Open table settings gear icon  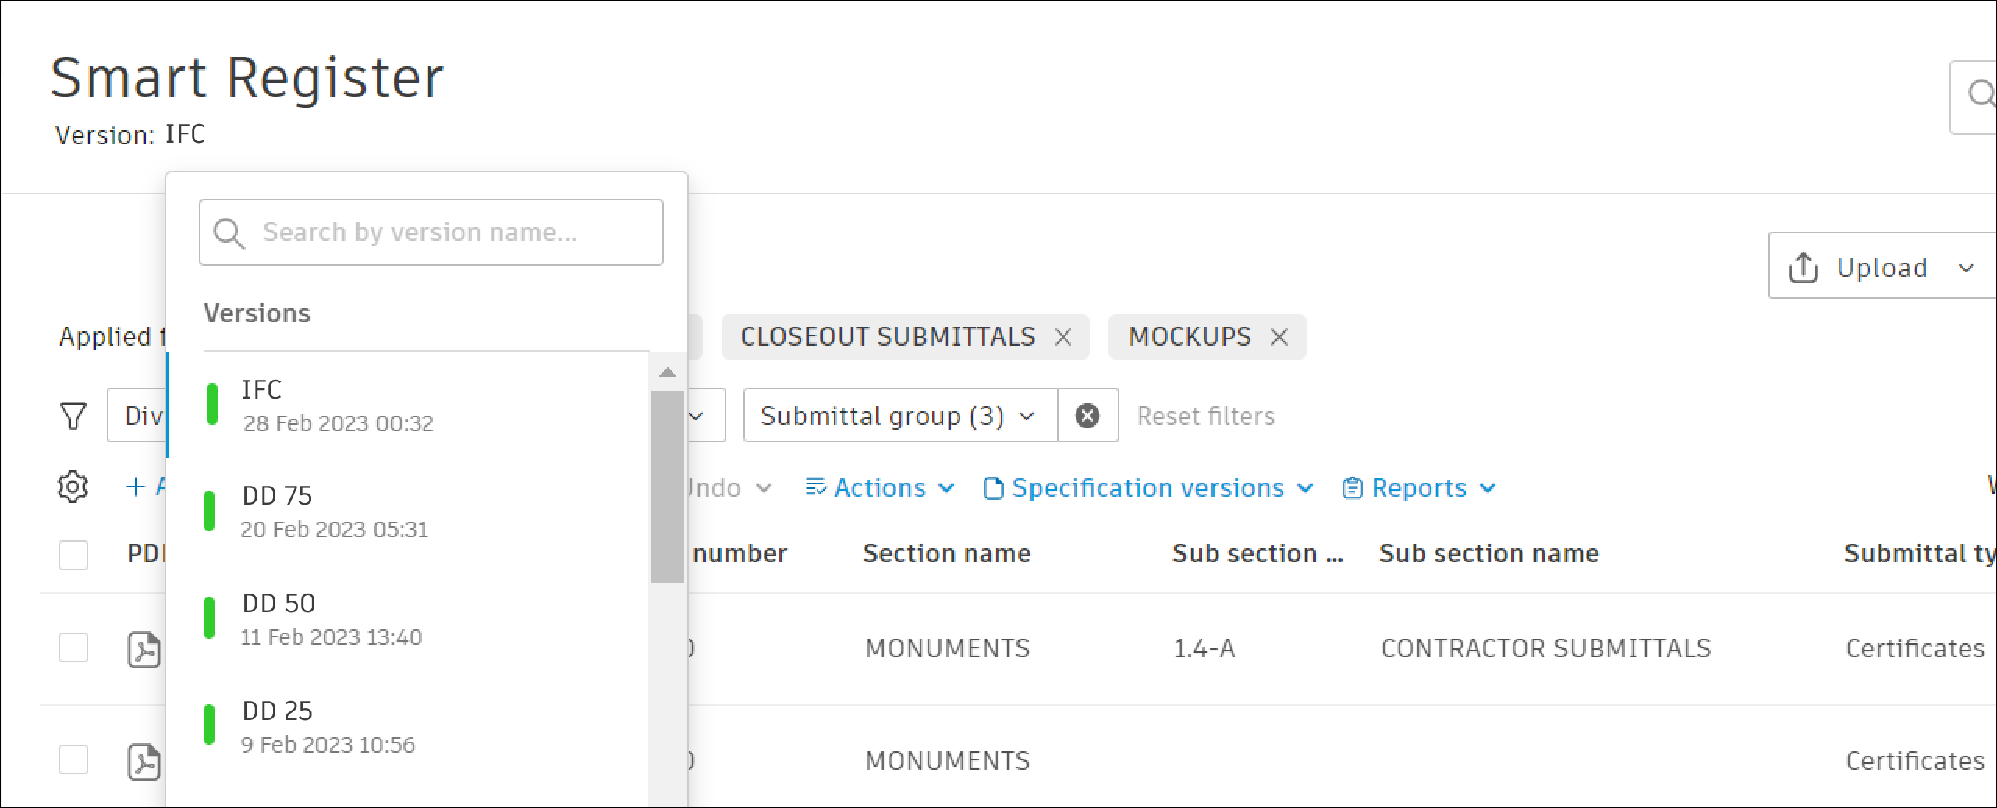click(x=73, y=487)
